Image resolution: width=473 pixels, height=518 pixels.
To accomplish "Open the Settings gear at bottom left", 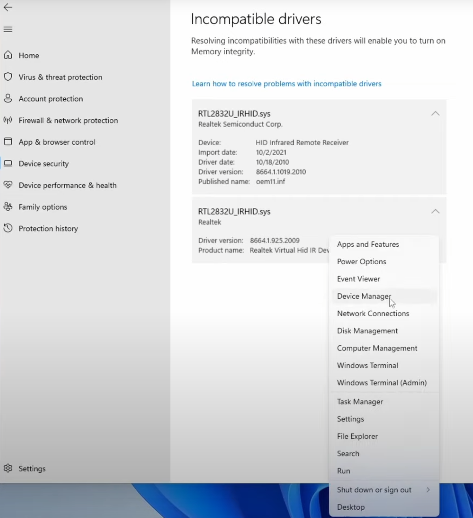I will point(8,468).
